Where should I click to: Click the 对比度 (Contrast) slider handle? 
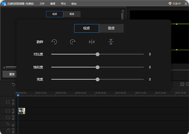click(x=98, y=54)
